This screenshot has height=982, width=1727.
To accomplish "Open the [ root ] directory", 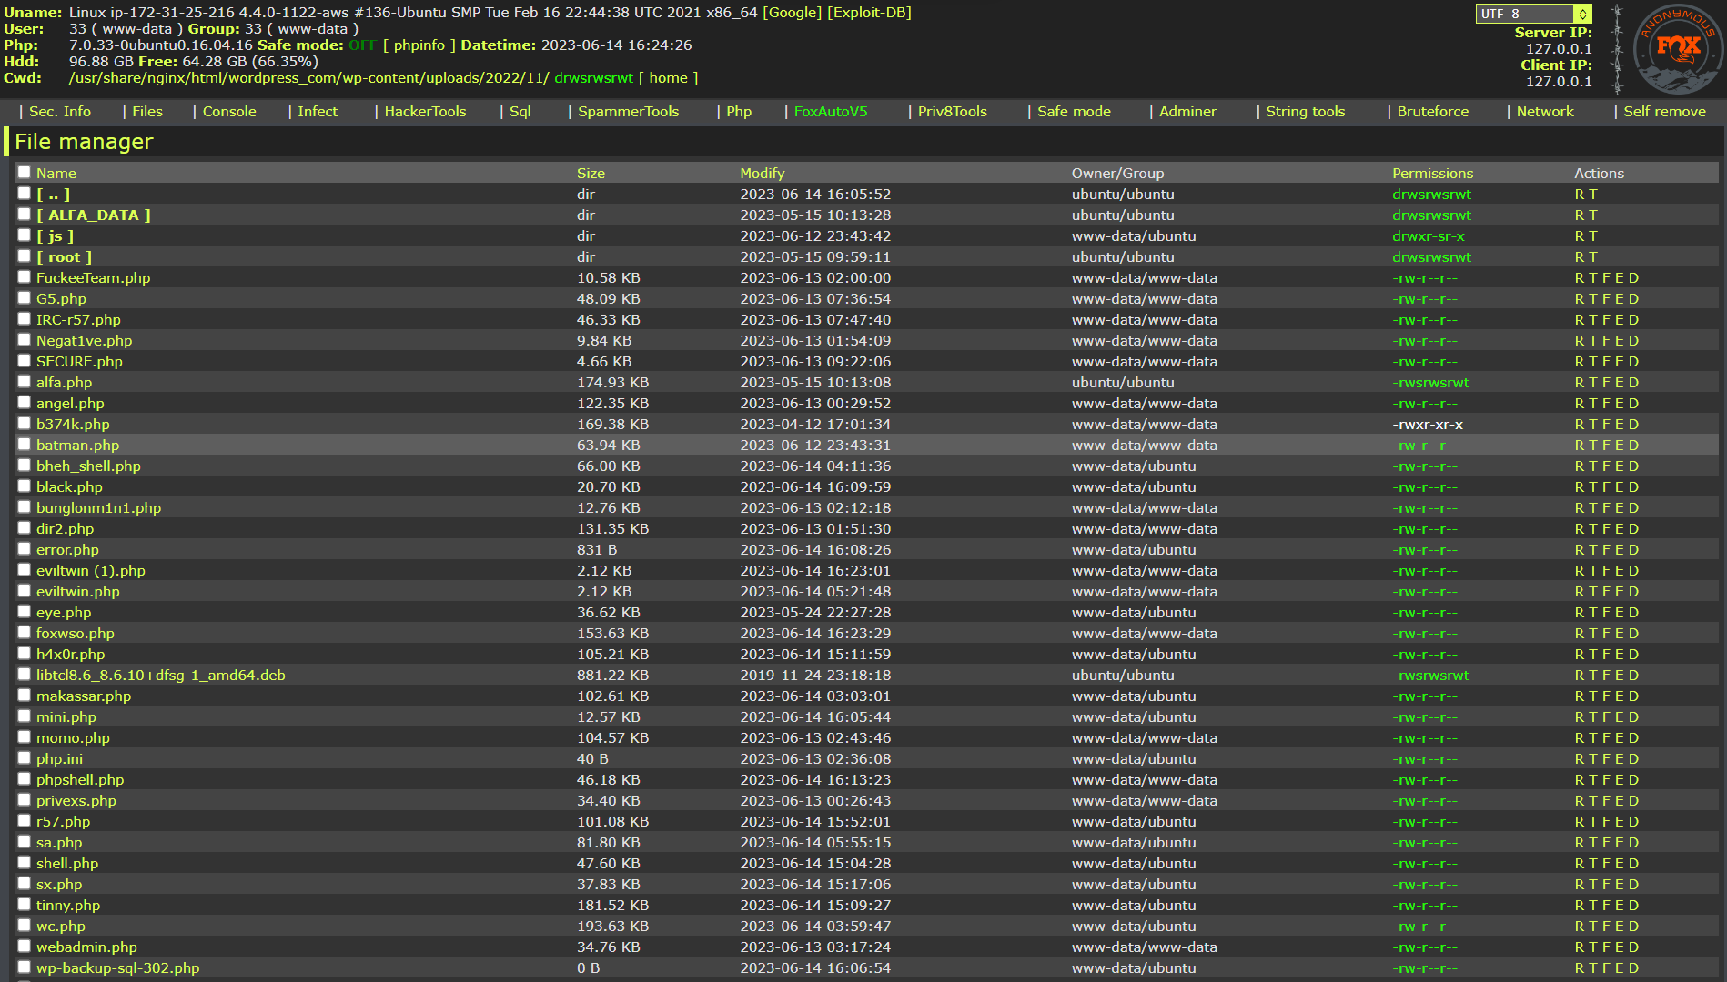I will tap(65, 257).
